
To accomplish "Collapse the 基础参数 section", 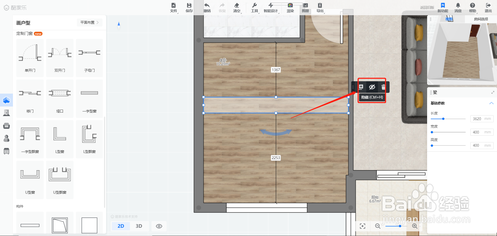I will pyautogui.click(x=491, y=103).
